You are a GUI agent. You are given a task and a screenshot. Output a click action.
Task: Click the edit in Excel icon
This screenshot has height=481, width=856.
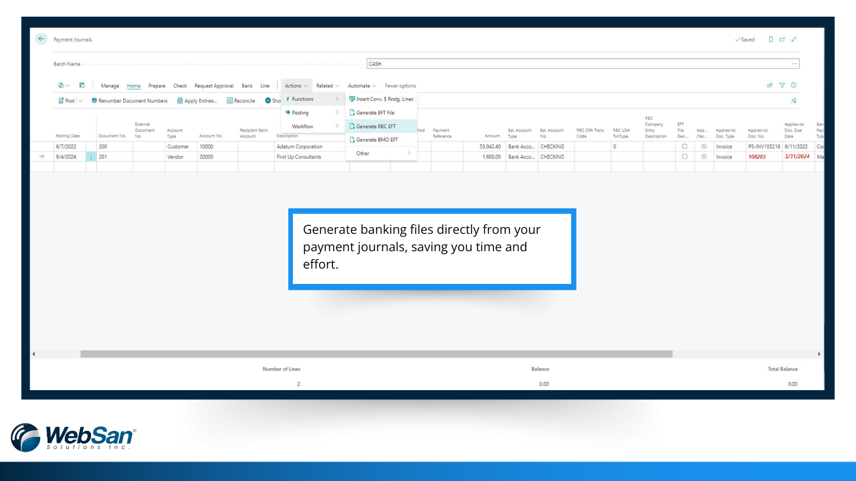[x=82, y=86]
